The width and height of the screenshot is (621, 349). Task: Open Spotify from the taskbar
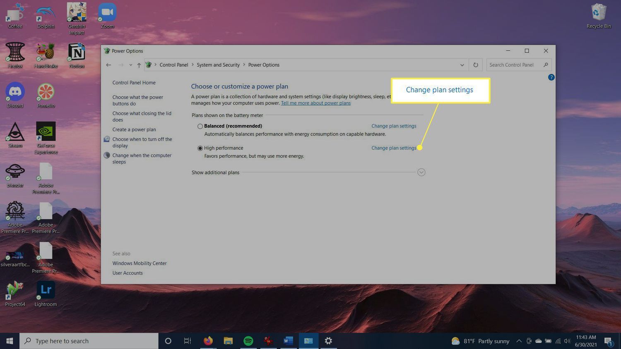(x=248, y=341)
